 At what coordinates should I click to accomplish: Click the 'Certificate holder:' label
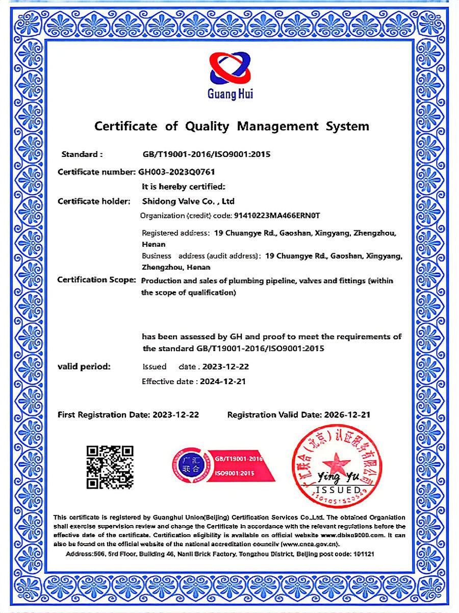(94, 201)
